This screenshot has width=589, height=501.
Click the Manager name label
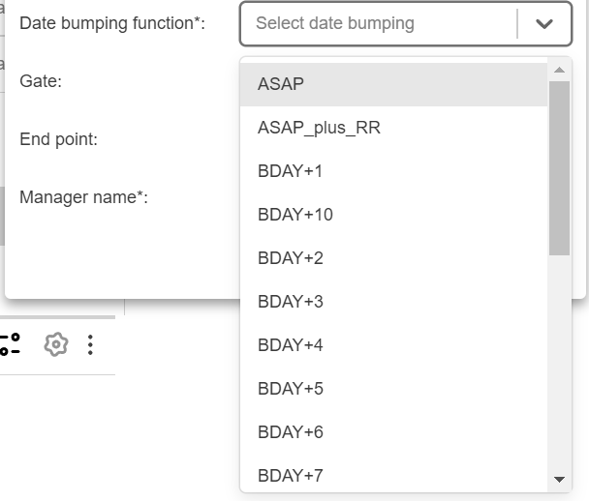83,197
